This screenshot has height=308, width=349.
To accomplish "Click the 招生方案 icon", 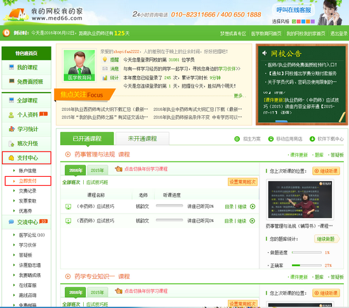I will [237, 139].
